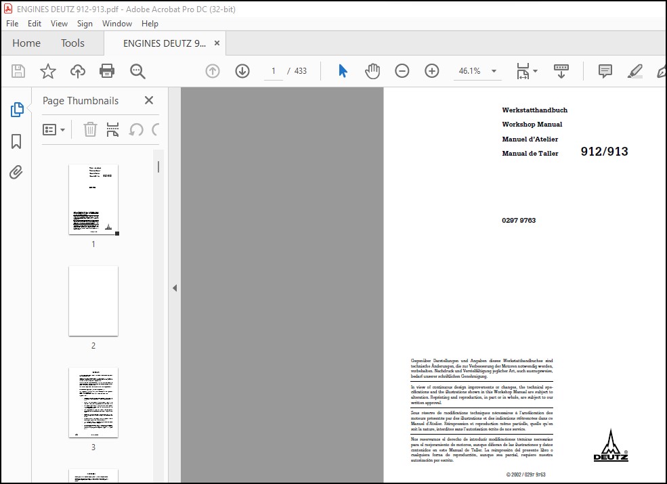Select the page 3 thumbnail

[93, 402]
